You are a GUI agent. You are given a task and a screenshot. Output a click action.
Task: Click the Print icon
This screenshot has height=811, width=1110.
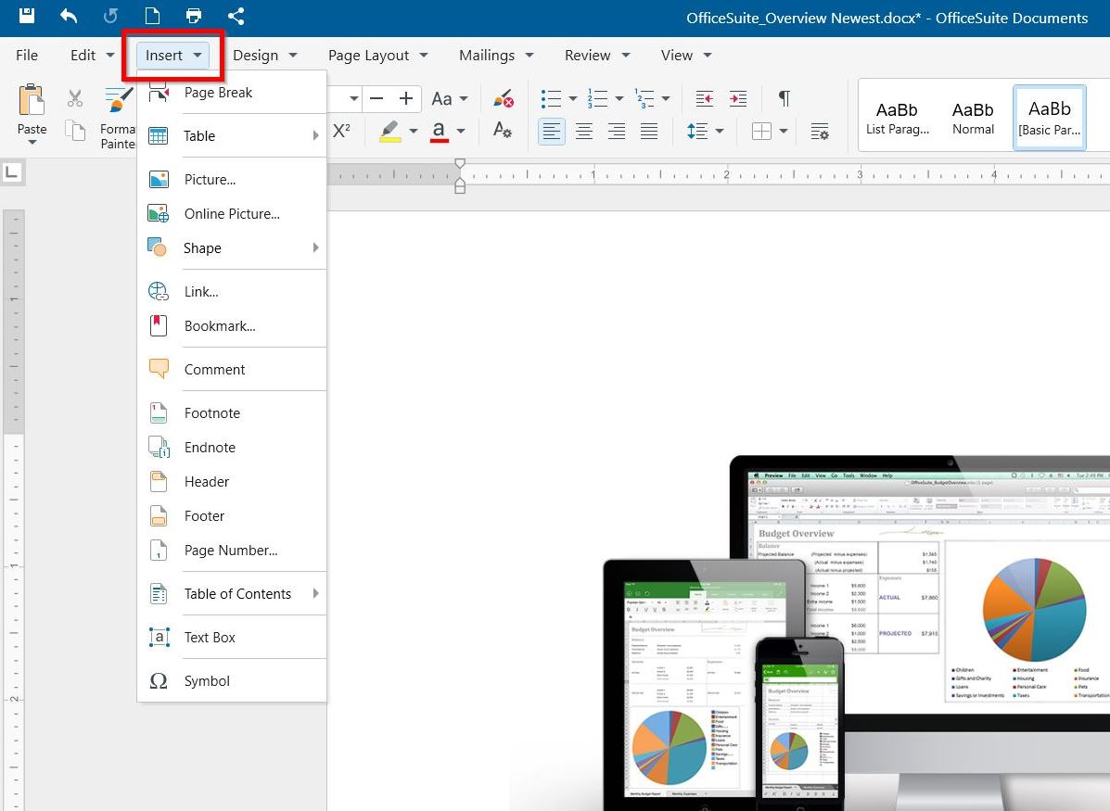pyautogui.click(x=193, y=16)
